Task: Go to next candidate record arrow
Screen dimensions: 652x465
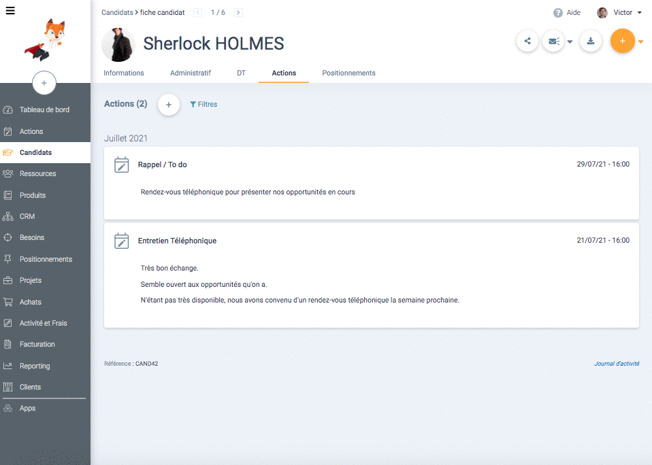Action: click(x=238, y=12)
